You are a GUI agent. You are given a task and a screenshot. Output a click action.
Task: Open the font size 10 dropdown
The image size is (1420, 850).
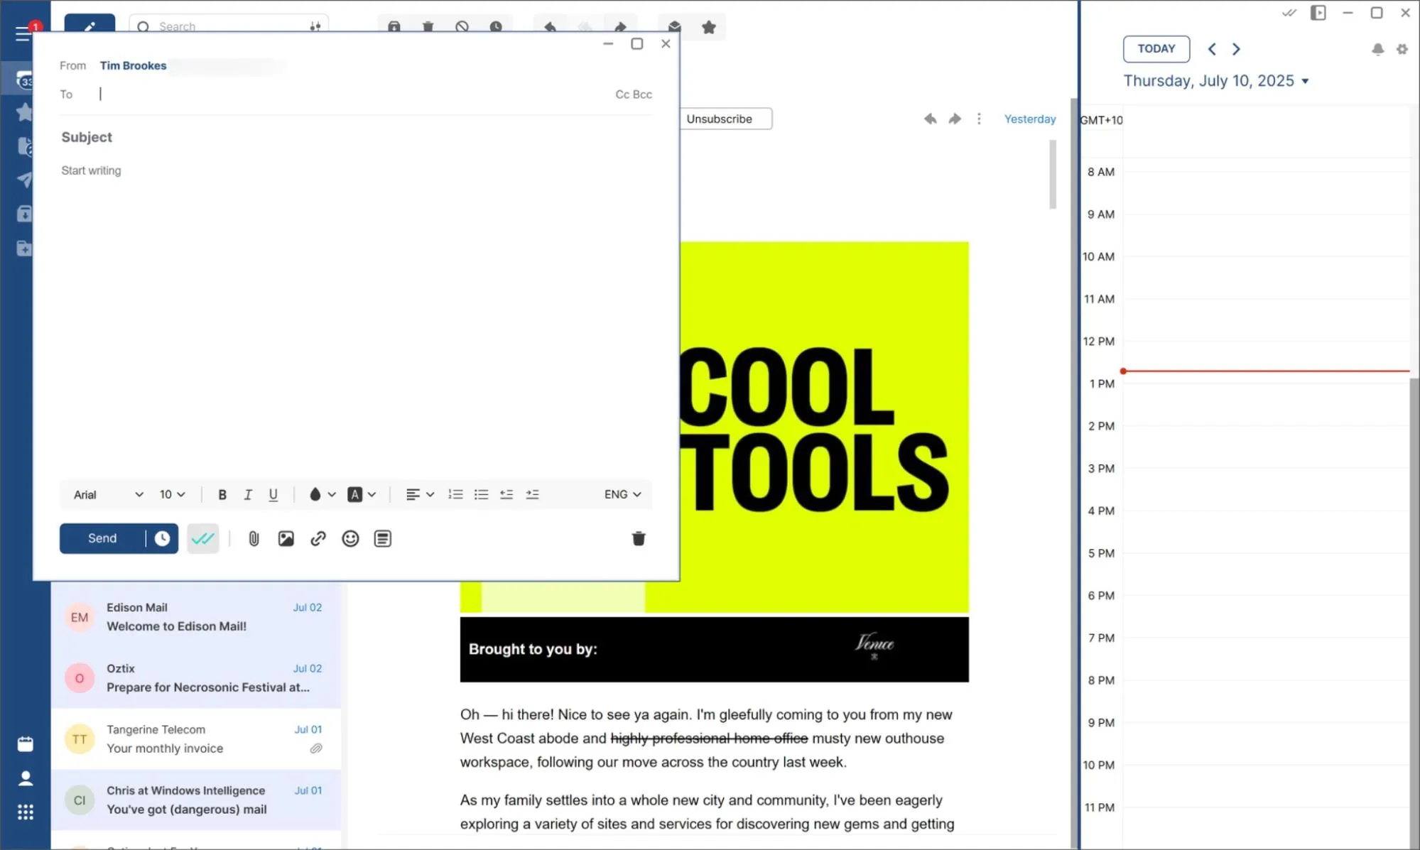170,494
